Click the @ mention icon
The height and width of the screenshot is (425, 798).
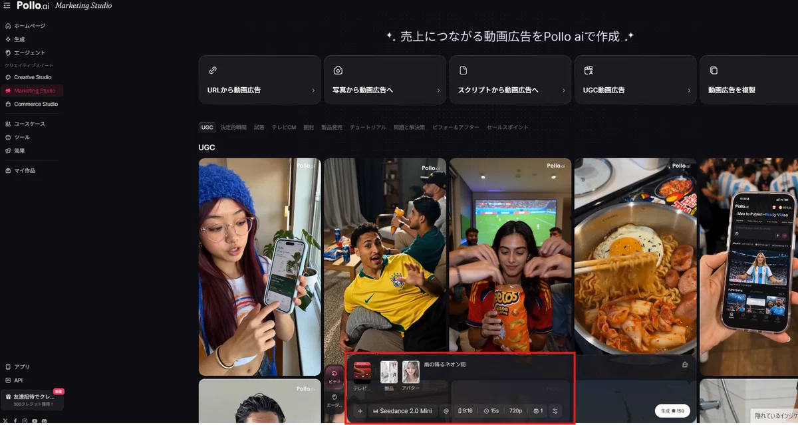point(446,411)
